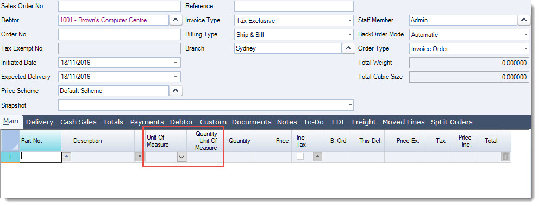
Task: Click the Total column header
Action: 487,141
